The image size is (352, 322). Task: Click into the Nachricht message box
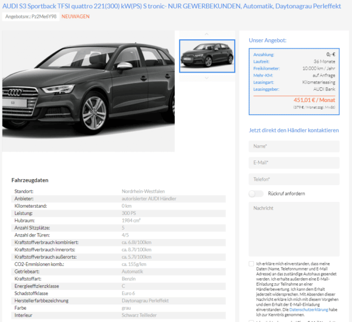coord(294,229)
